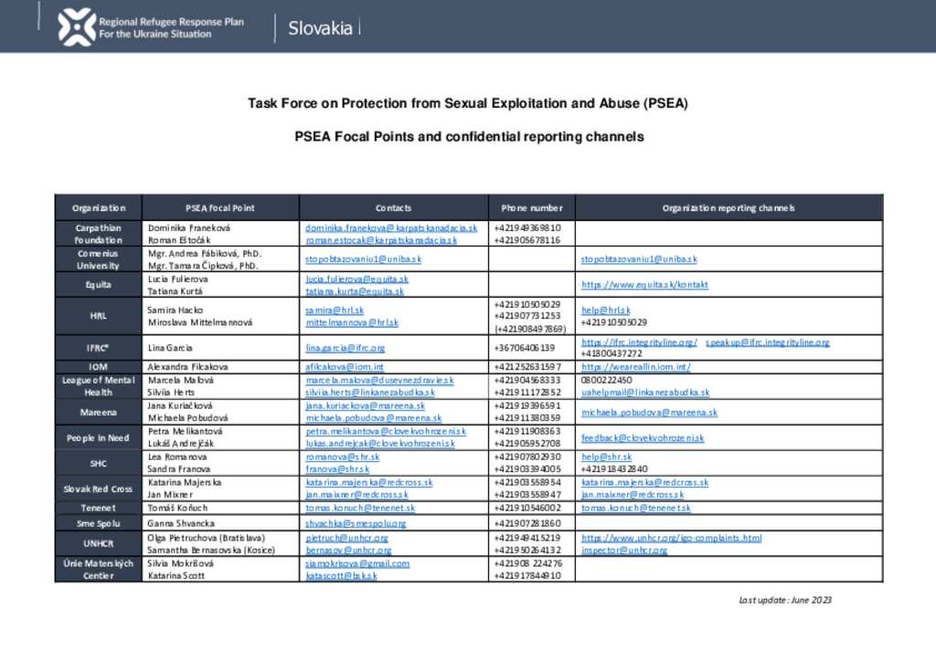Viewport: 936px width, 661px height.
Task: Select the PSEA Focal Point column header
Action: (x=220, y=208)
